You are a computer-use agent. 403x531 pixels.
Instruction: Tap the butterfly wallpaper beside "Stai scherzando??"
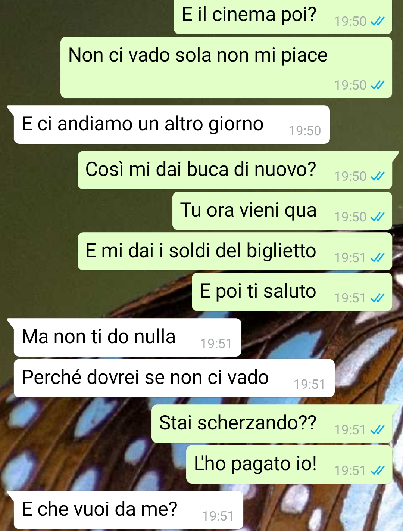75,424
